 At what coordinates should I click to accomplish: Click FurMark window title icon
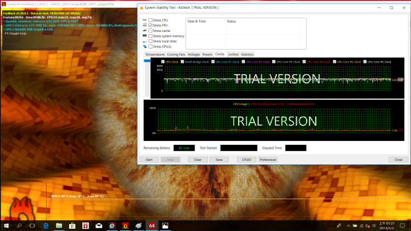(3, 4)
